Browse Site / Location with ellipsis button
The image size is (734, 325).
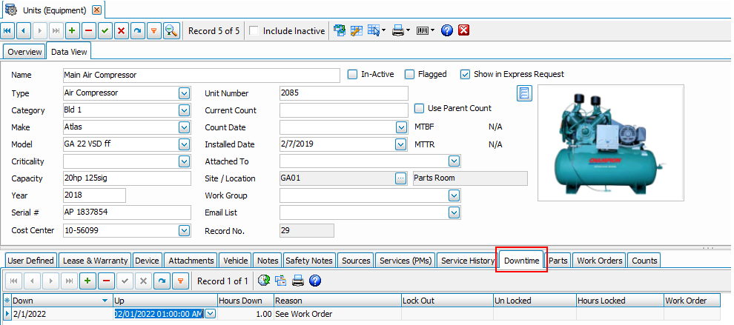400,178
